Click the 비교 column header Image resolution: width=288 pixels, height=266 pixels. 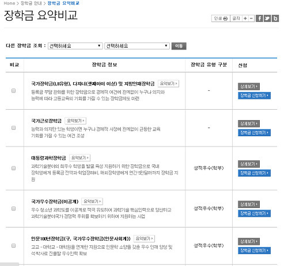[14, 65]
